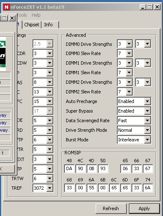Image resolution: width=163 pixels, height=216 pixels.
Task: Open the second DIMM1 Drive Strengths dropdown
Action: coord(143,63)
